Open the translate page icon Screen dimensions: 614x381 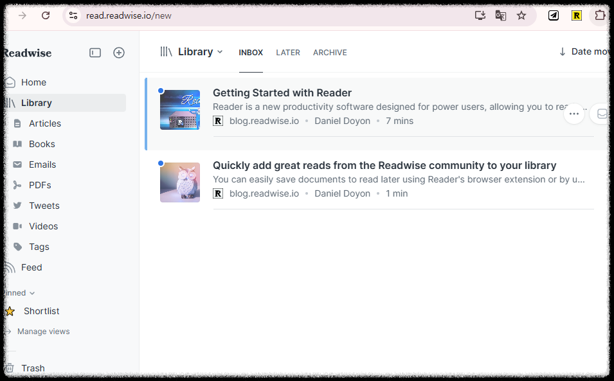click(500, 15)
